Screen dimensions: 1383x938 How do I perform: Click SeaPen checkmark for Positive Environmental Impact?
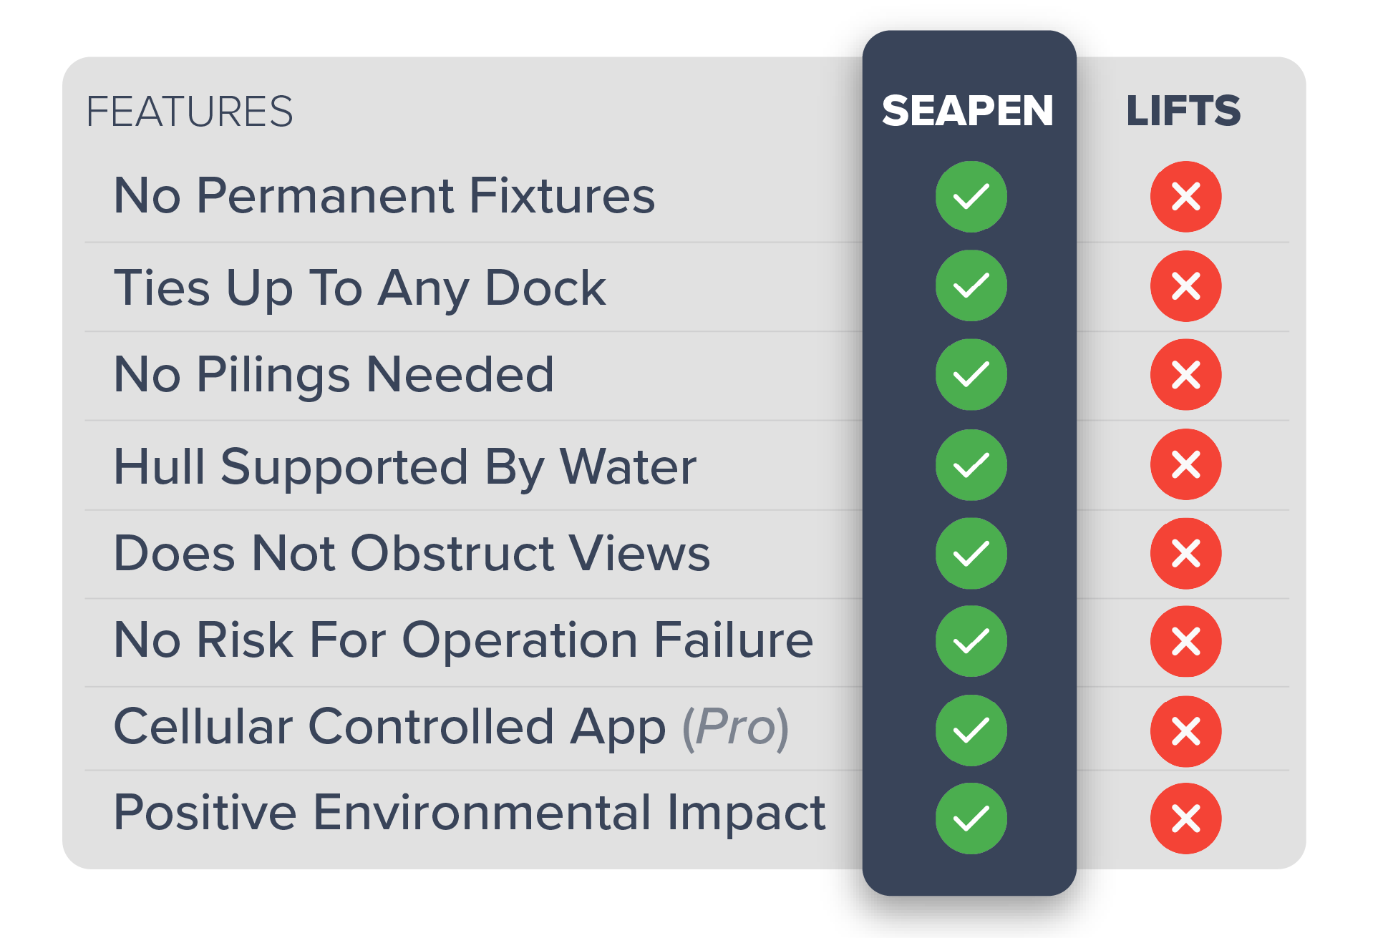click(971, 819)
